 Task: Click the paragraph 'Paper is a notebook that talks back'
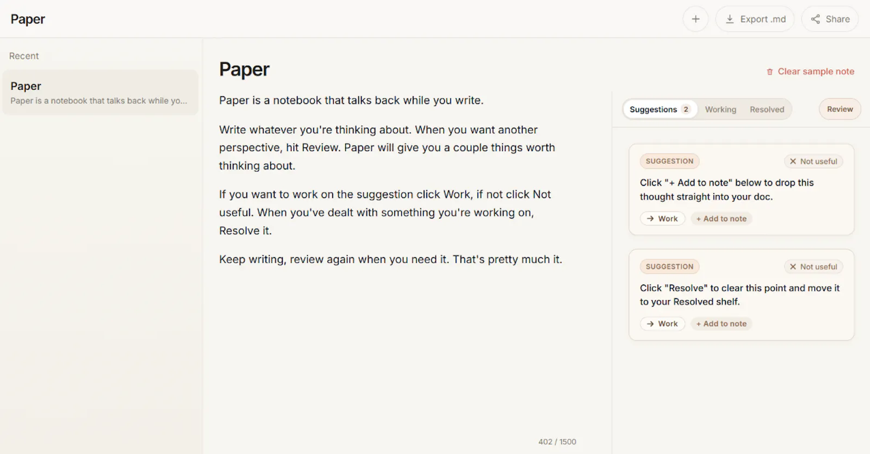pyautogui.click(x=351, y=101)
